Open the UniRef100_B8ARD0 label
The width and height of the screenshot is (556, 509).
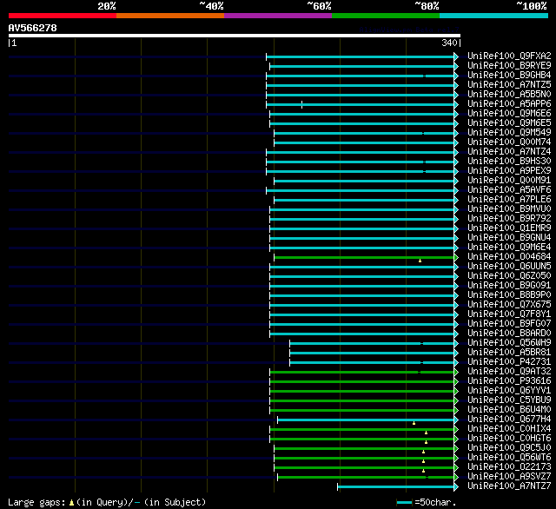pos(509,334)
